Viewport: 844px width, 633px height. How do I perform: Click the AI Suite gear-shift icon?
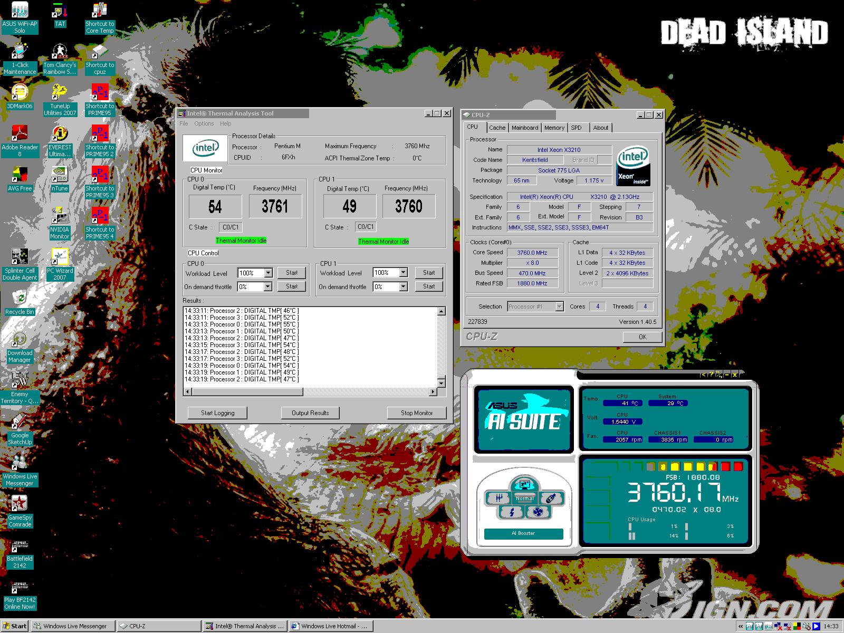(x=498, y=497)
